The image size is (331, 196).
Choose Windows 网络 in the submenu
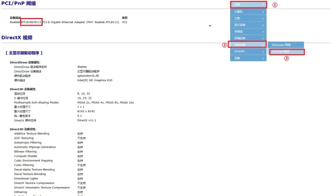286,45
